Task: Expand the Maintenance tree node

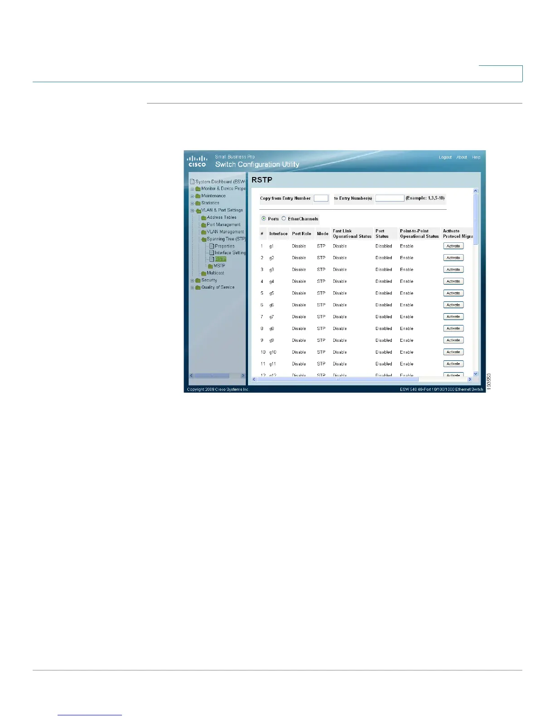Action: (x=192, y=196)
